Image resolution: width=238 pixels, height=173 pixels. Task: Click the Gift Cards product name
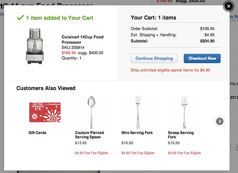37,133
